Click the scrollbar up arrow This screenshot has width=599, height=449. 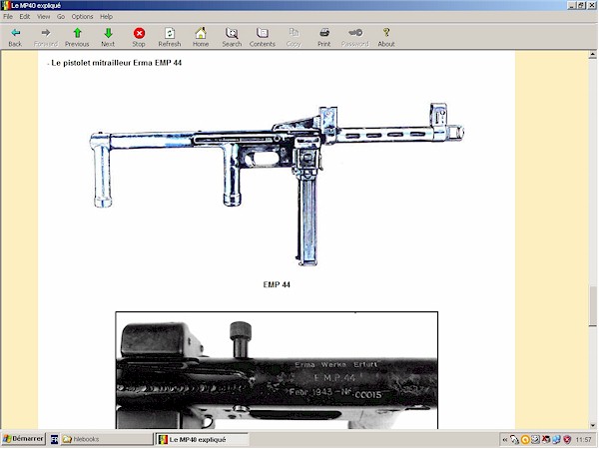point(592,55)
